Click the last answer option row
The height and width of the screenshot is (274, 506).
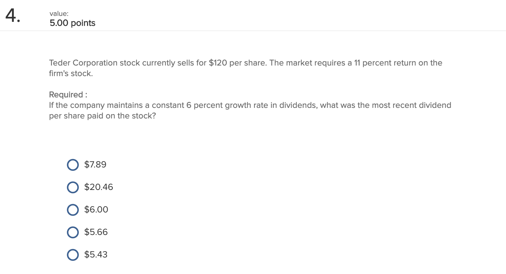point(87,255)
